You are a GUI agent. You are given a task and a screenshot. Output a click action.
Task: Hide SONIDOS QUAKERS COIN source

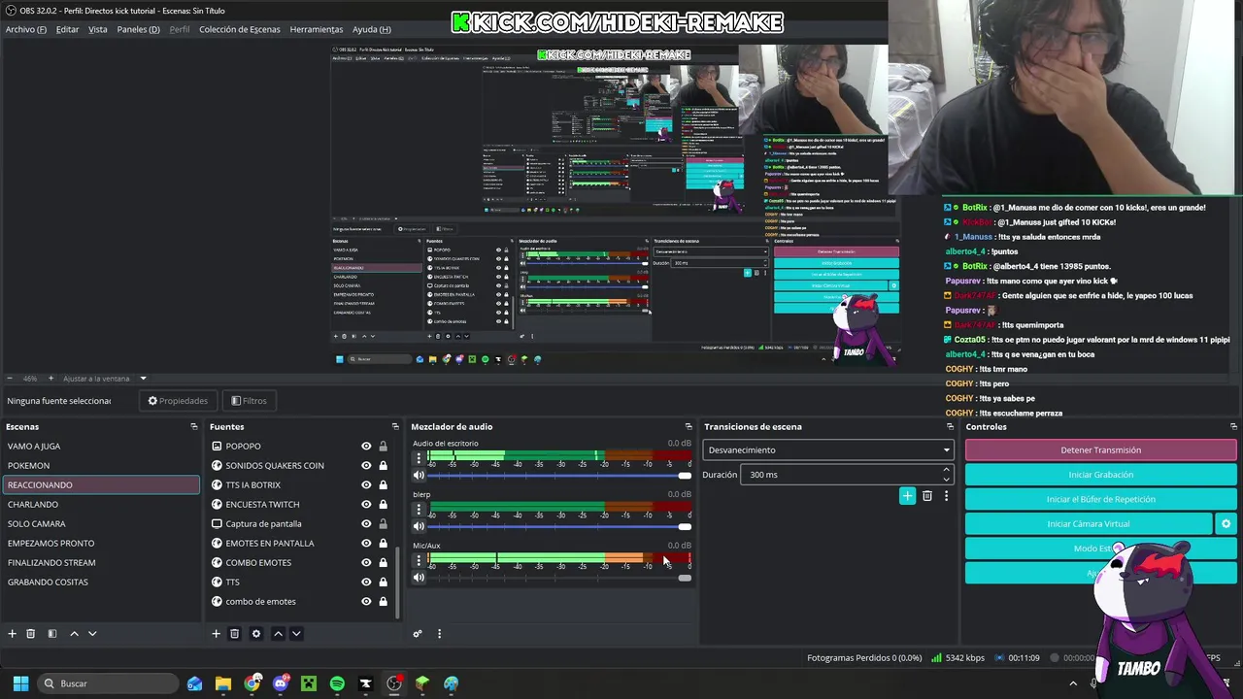pos(366,466)
